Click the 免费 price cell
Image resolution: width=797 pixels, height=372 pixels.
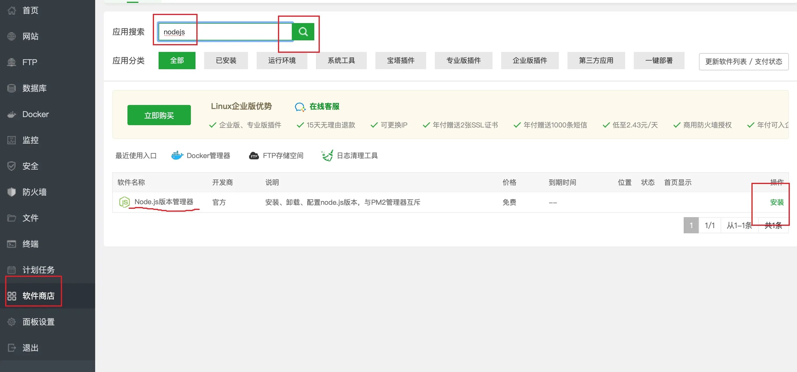click(x=509, y=202)
